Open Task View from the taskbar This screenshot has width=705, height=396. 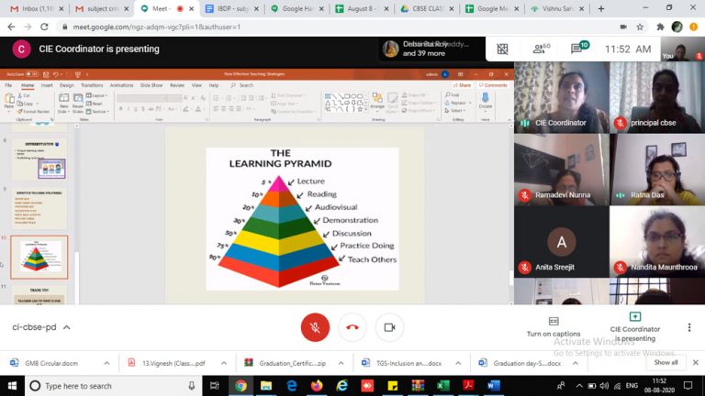(x=215, y=386)
